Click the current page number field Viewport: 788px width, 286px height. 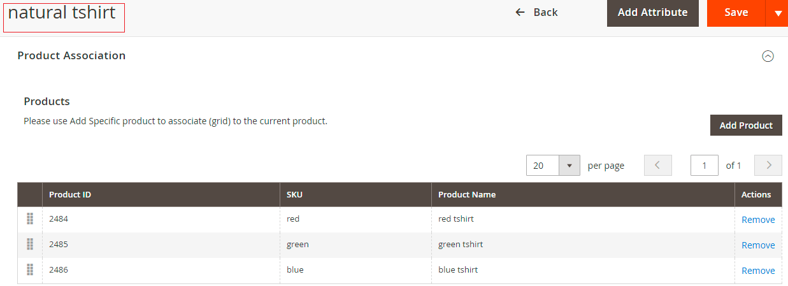(705, 166)
